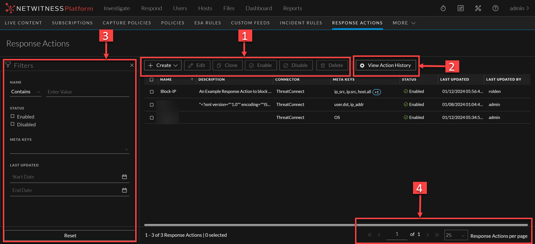Close the Filters panel with X
The width and height of the screenshot is (535, 244).
[132, 65]
